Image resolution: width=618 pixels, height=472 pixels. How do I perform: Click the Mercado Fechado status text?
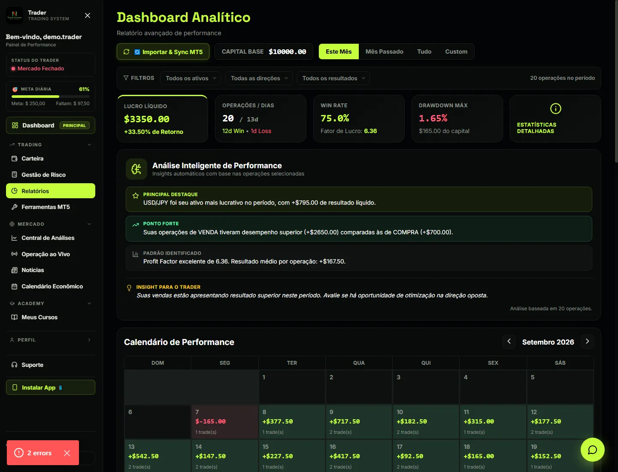pos(41,69)
